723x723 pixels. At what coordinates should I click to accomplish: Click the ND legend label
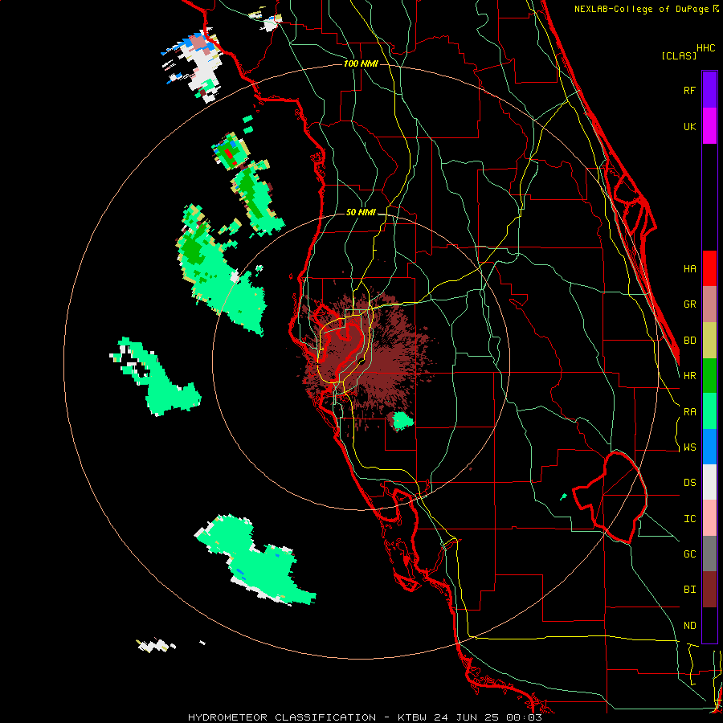click(689, 626)
